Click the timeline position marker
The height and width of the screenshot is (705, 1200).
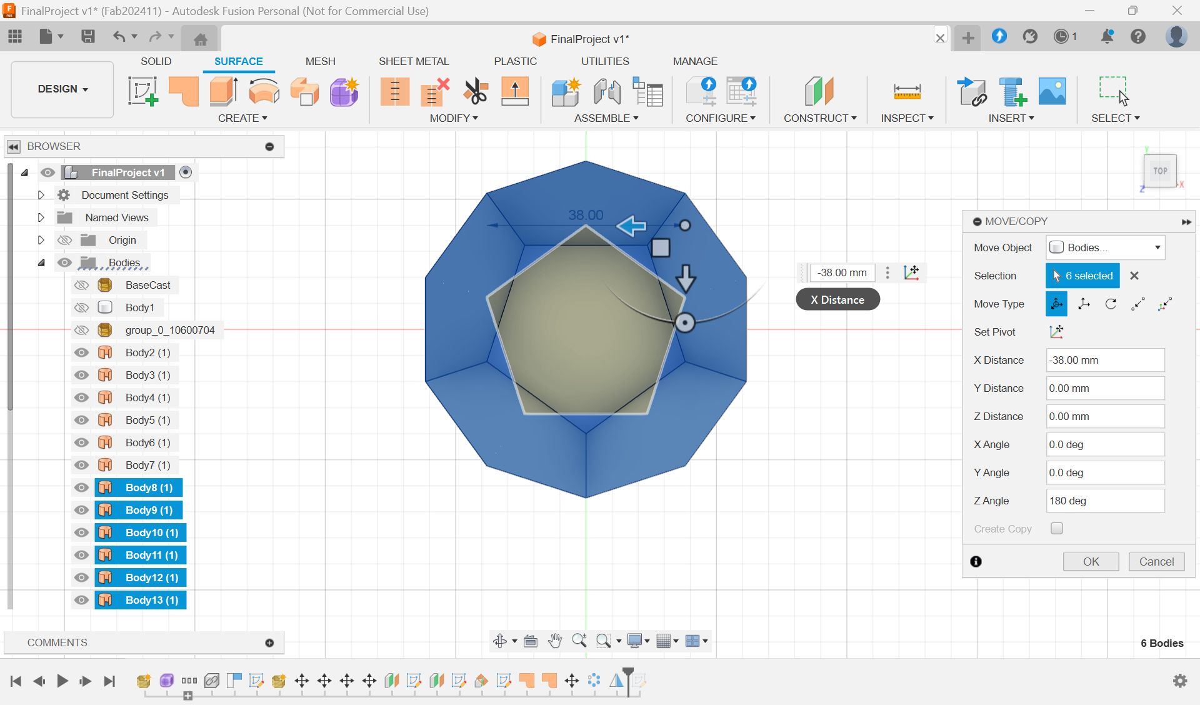click(628, 681)
